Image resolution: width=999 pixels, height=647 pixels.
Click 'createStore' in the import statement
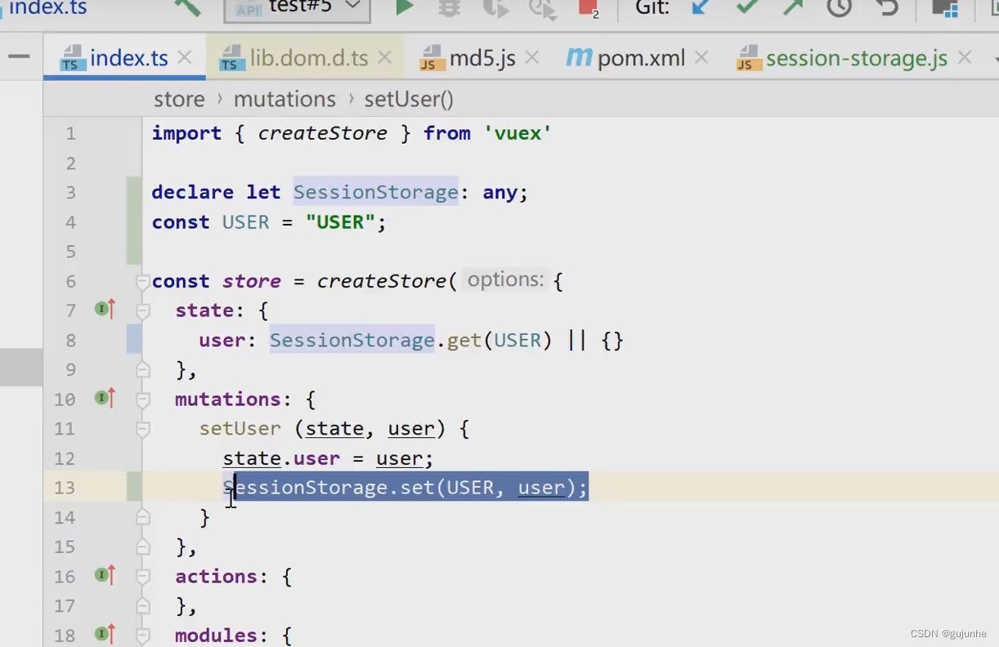[x=322, y=133]
